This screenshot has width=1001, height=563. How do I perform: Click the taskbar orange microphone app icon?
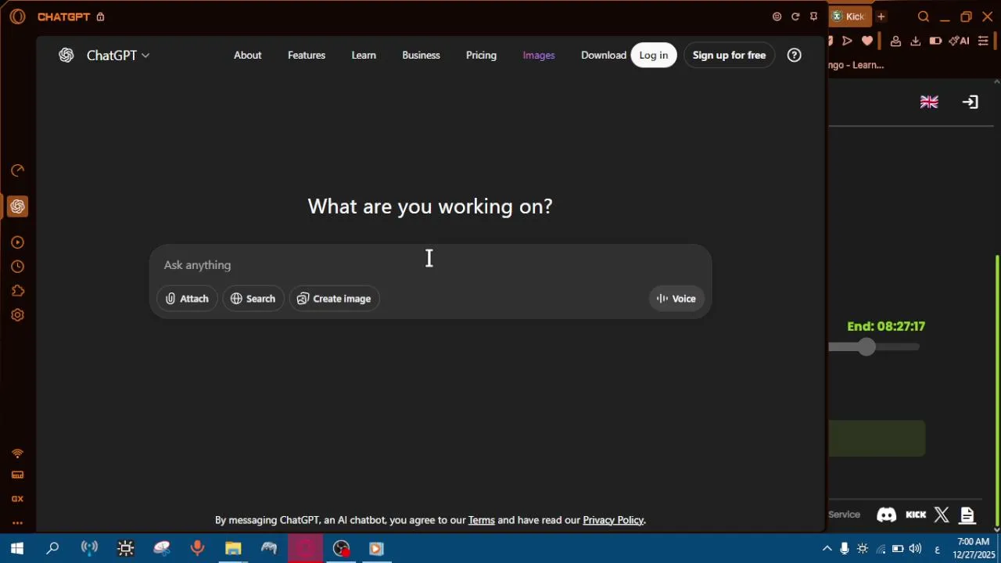point(197,548)
